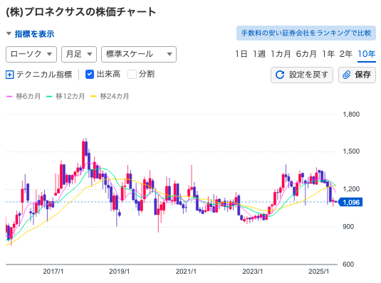Select the 1日 range tab
This screenshot has height=283, width=381.
point(241,54)
